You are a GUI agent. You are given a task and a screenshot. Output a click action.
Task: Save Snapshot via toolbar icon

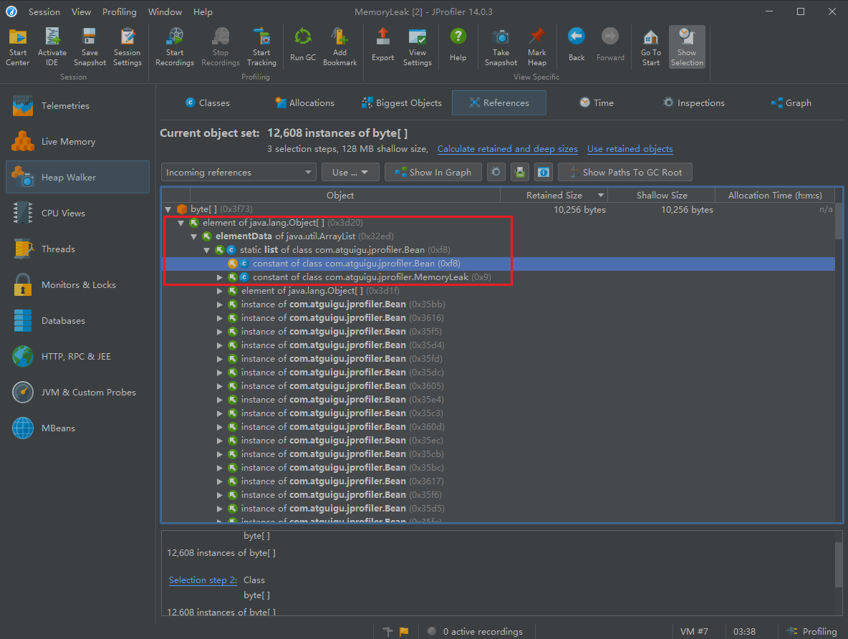pos(90,47)
